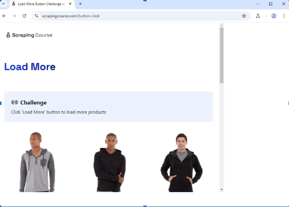Go back using browser back arrow

point(4,16)
